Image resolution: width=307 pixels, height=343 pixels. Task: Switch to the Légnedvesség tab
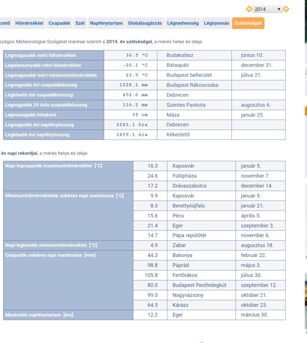click(183, 23)
